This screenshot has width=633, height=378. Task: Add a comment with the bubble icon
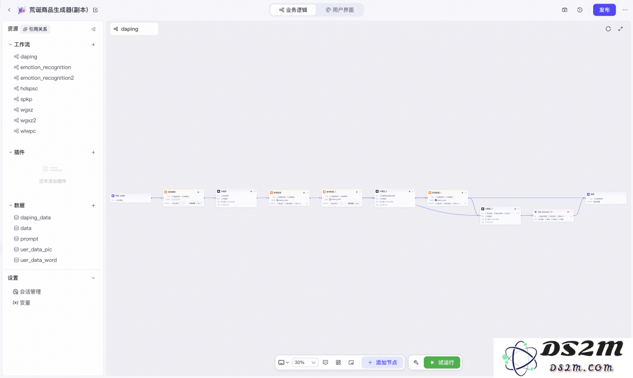point(325,363)
